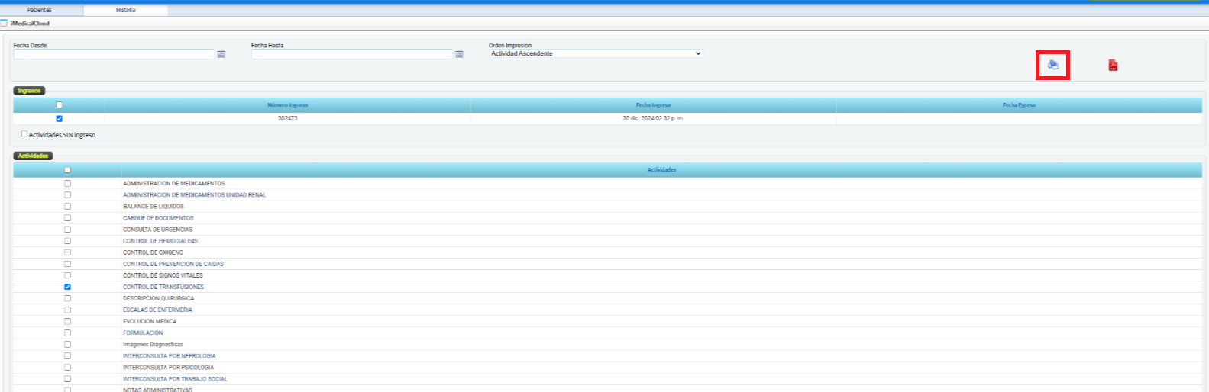
Task: Click the BALANCE DE LIQUIDOS entry
Action: pos(153,207)
